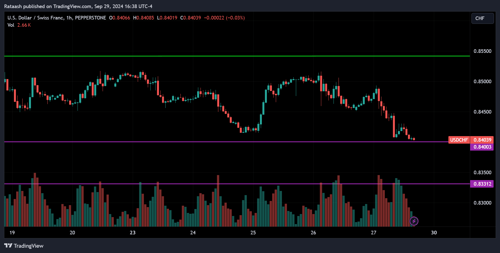Click date 27 on time axis
The image size is (500, 253).
point(374,233)
